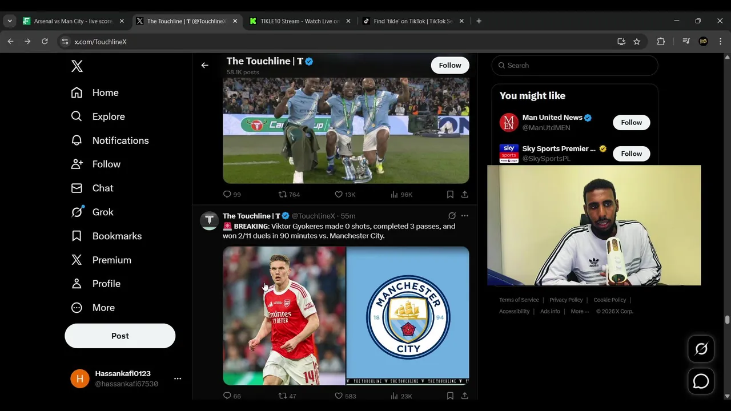Share the Gyokeres post

coord(465,396)
